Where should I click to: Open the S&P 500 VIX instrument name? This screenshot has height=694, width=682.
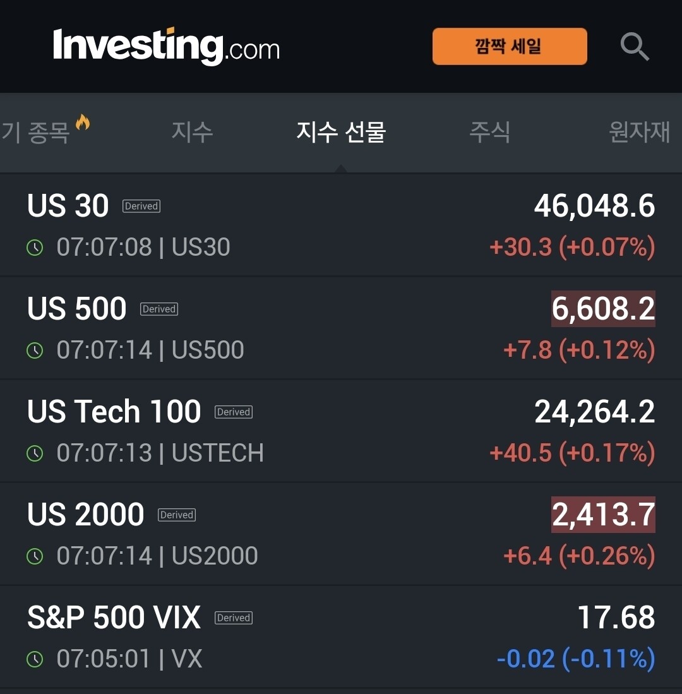pyautogui.click(x=114, y=618)
